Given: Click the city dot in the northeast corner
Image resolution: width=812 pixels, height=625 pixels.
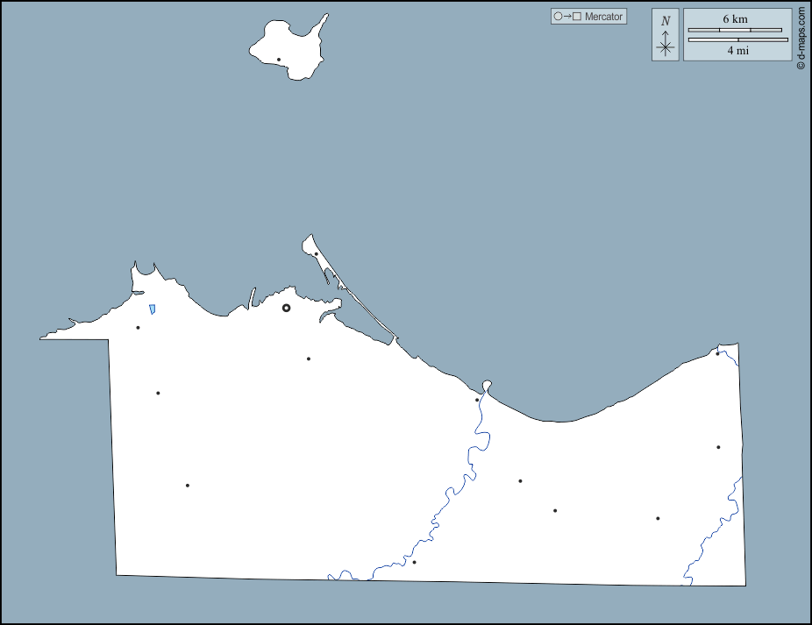Looking at the screenshot, I should tap(717, 353).
